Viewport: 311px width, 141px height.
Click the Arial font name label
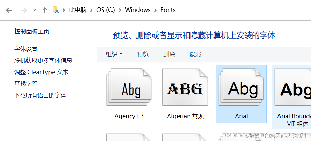pos(241,116)
